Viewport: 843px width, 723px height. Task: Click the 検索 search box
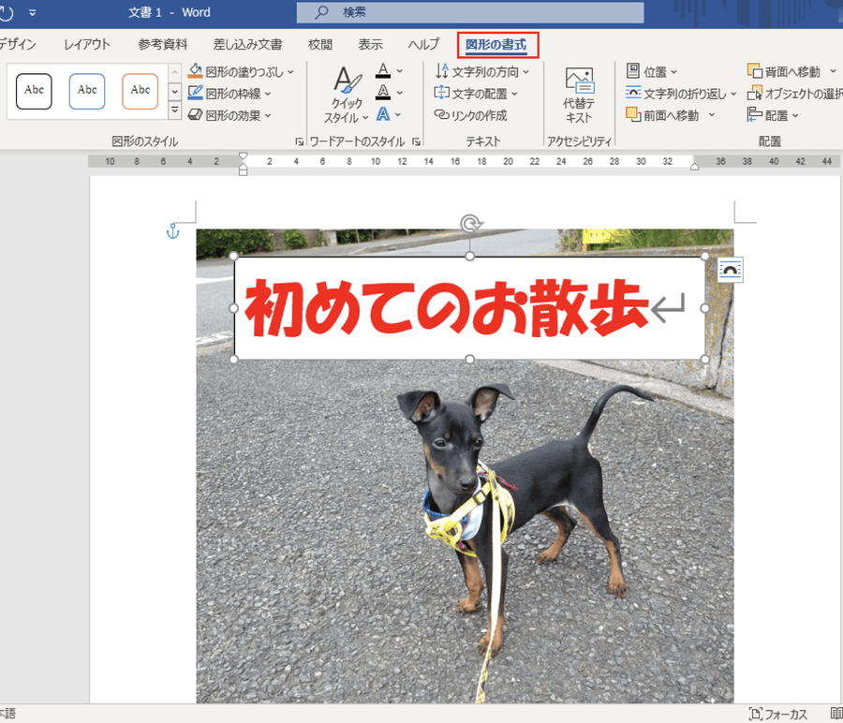470,12
